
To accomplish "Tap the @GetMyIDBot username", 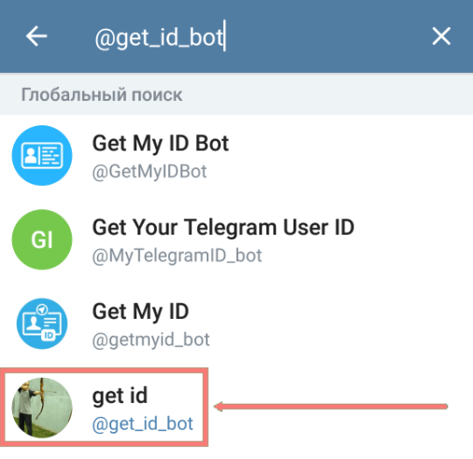I will [x=150, y=171].
